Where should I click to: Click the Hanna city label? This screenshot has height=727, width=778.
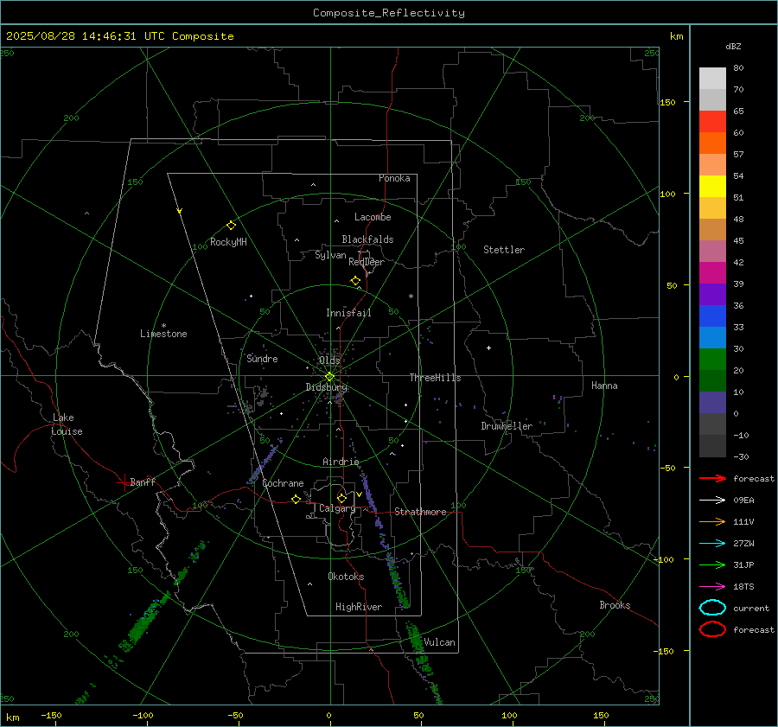604,386
